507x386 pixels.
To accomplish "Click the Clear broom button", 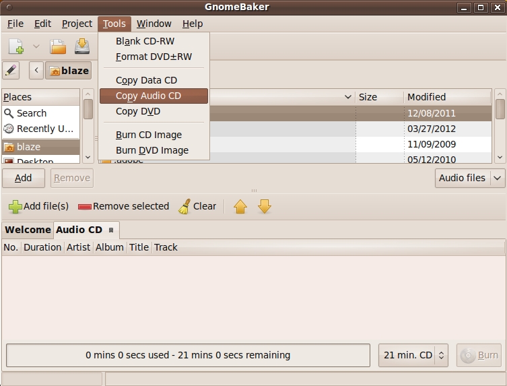I will click(197, 206).
